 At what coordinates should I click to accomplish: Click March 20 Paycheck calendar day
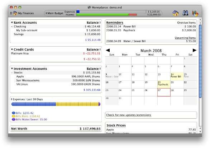click(164, 84)
